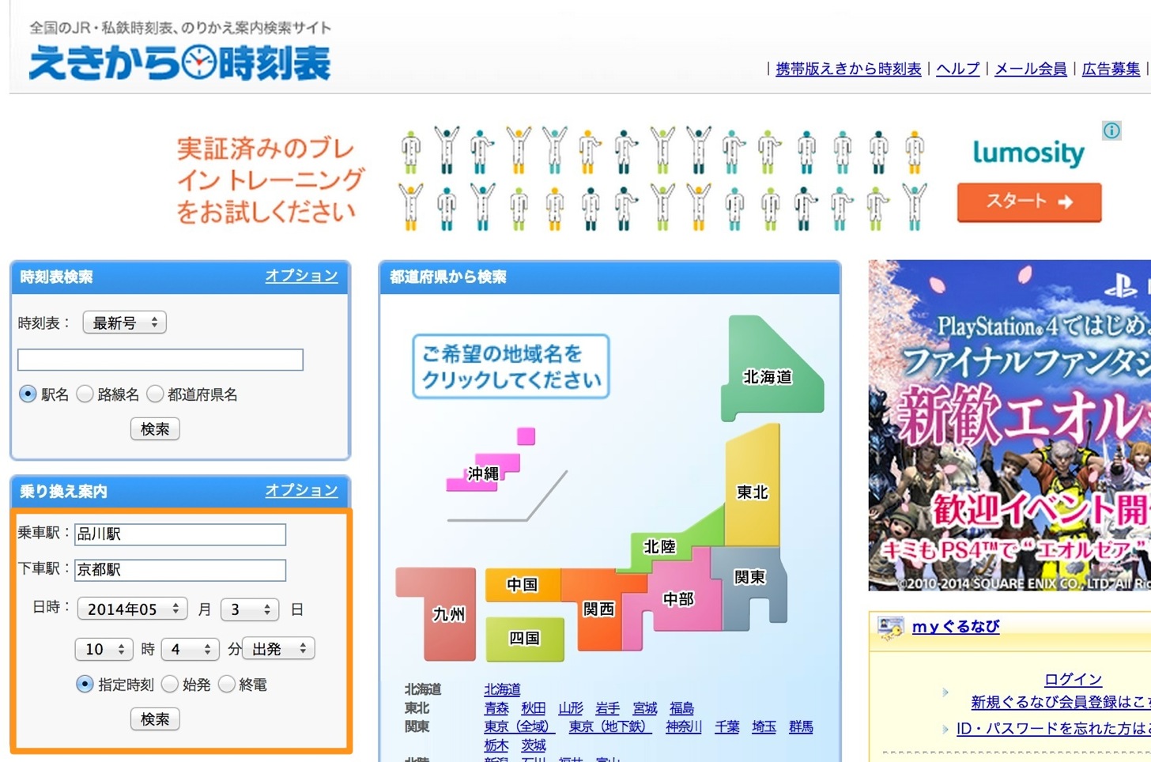Open the ヘルプ link in header
This screenshot has width=1151, height=762.
point(957,69)
